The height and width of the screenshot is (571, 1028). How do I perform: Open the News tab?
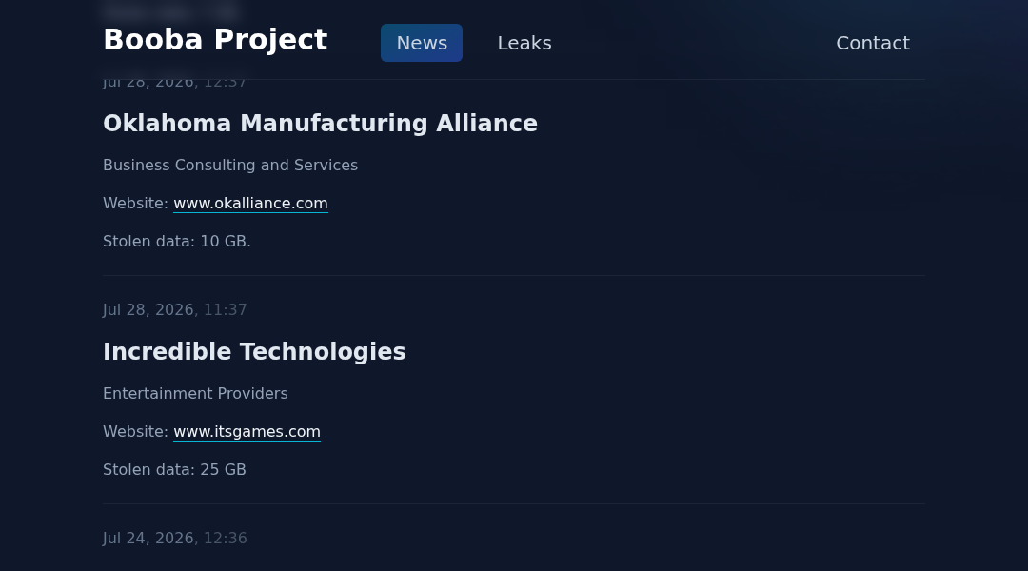[422, 43]
